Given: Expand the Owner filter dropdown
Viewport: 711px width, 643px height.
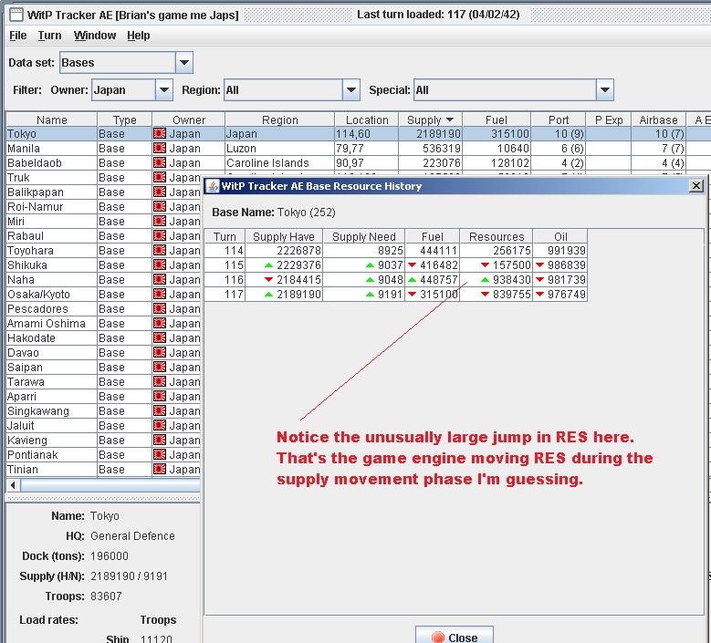Looking at the screenshot, I should coord(163,89).
